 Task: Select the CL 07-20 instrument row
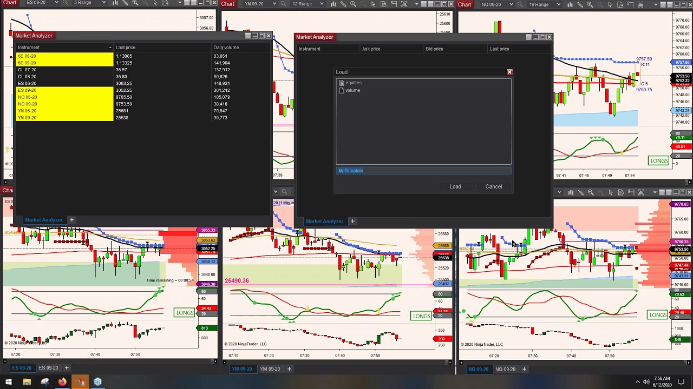coord(142,70)
